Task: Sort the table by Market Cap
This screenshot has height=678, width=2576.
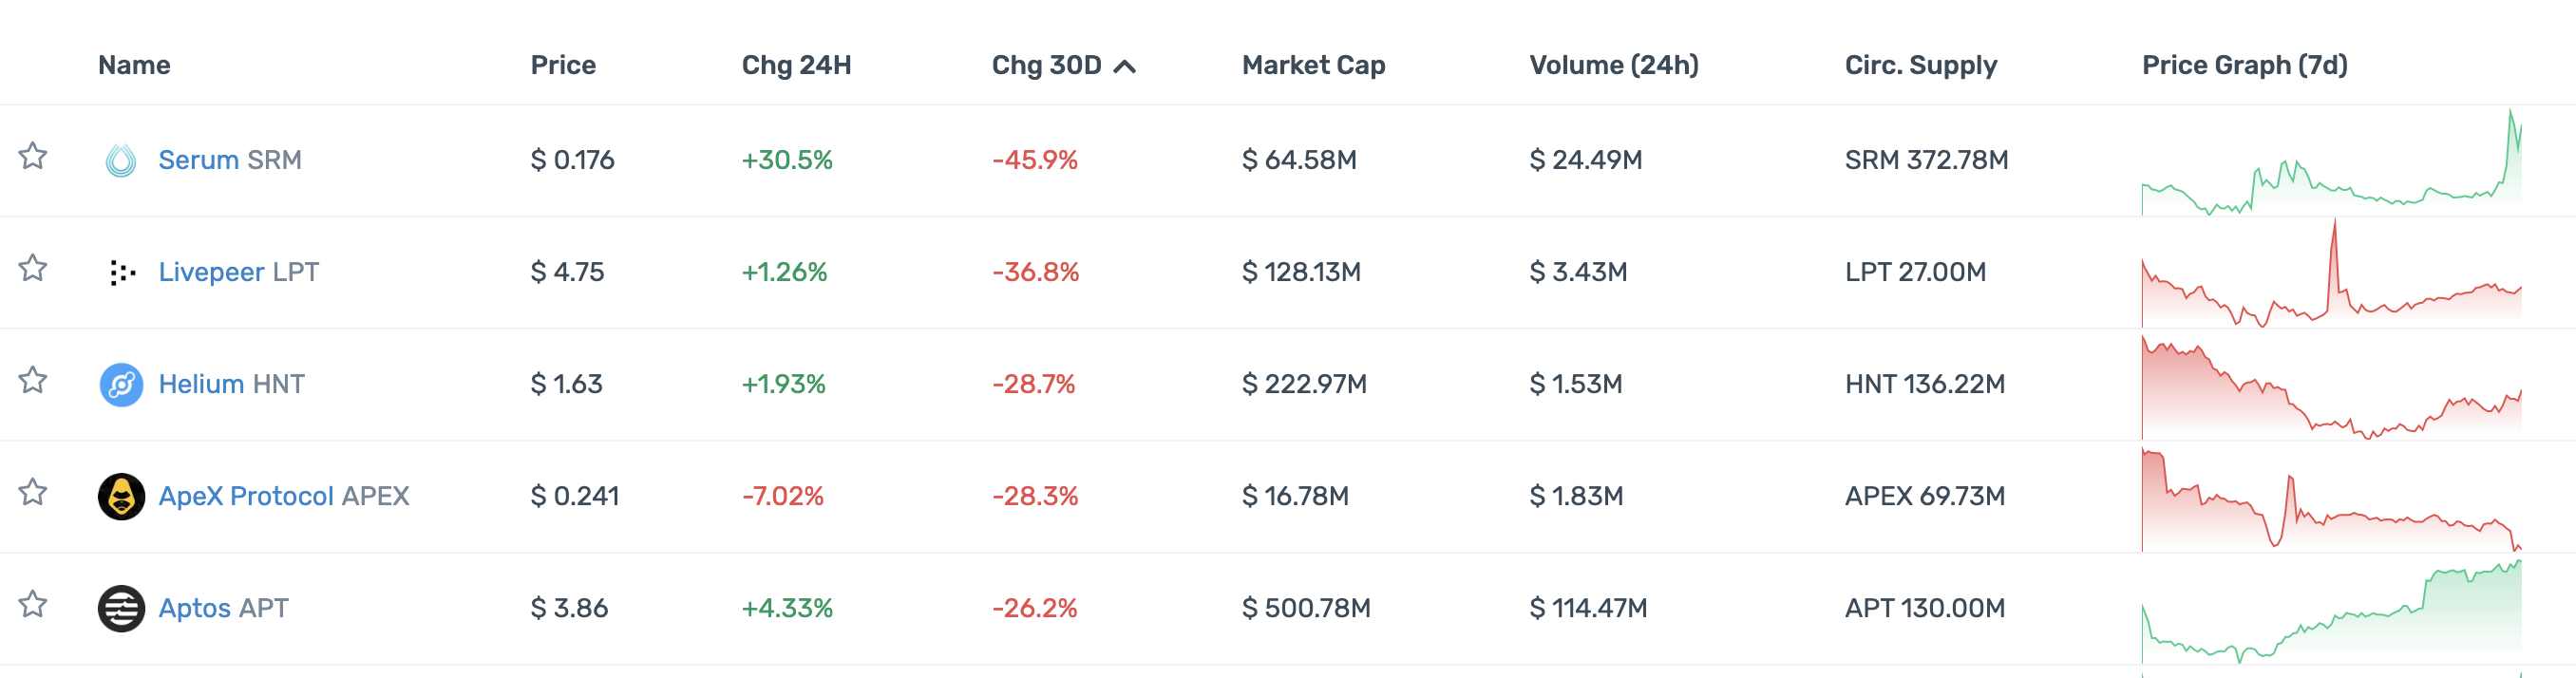Action: [x=1313, y=65]
